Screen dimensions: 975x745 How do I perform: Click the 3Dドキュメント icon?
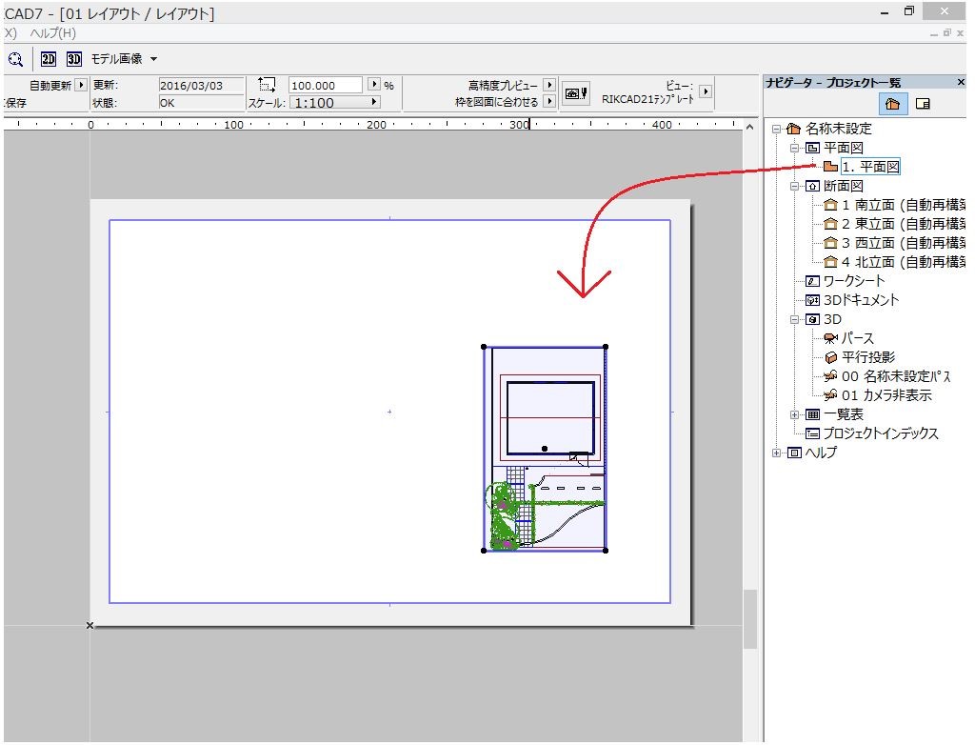[x=812, y=300]
